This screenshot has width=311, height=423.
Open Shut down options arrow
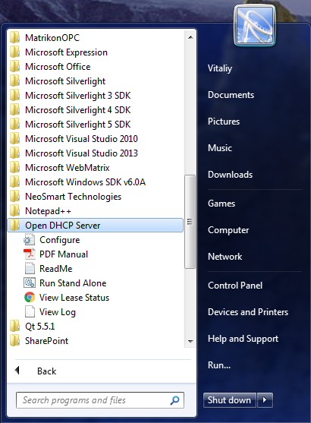point(265,400)
